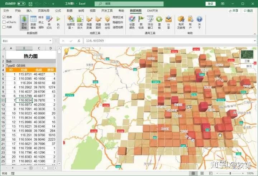
Task: Open the 图标库 icon library flag
Action: 141,23
